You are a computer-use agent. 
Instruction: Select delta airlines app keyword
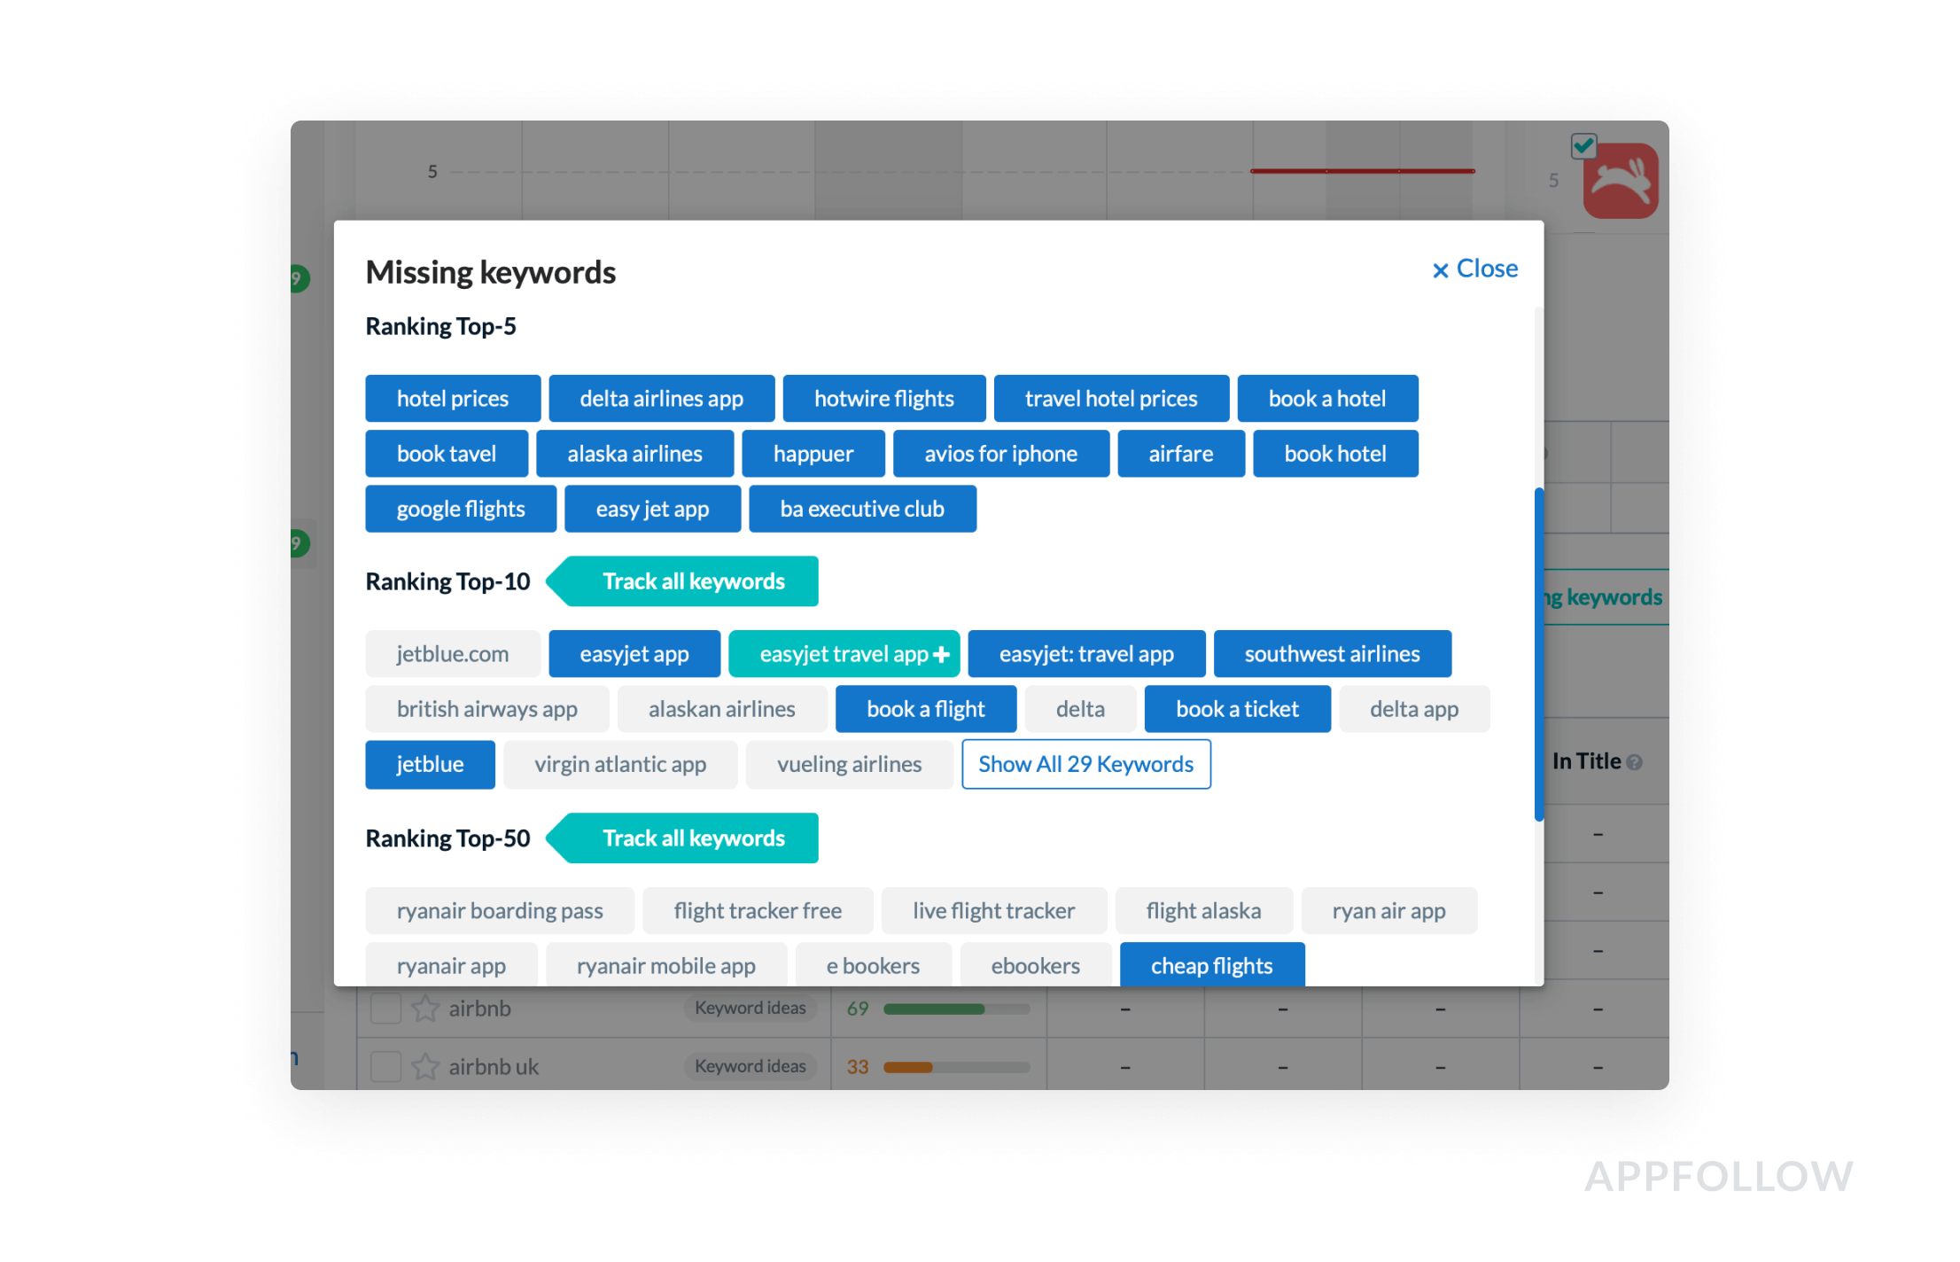(x=662, y=399)
